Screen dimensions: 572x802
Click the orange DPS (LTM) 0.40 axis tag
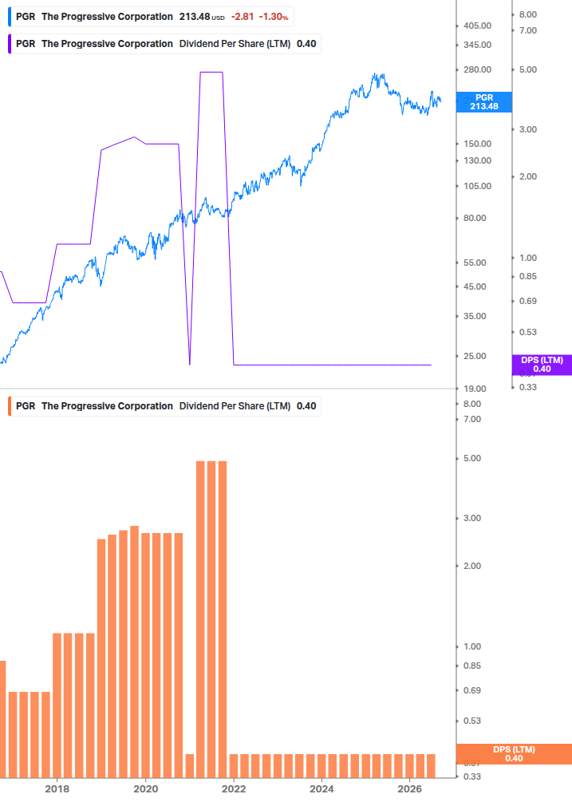514,754
